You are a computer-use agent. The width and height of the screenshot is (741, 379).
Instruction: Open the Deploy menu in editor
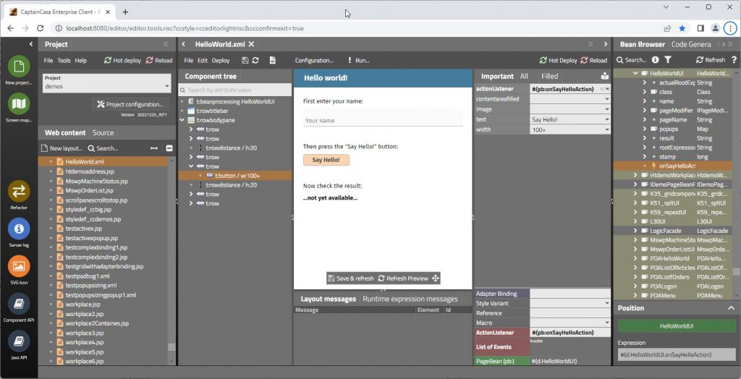pos(221,61)
